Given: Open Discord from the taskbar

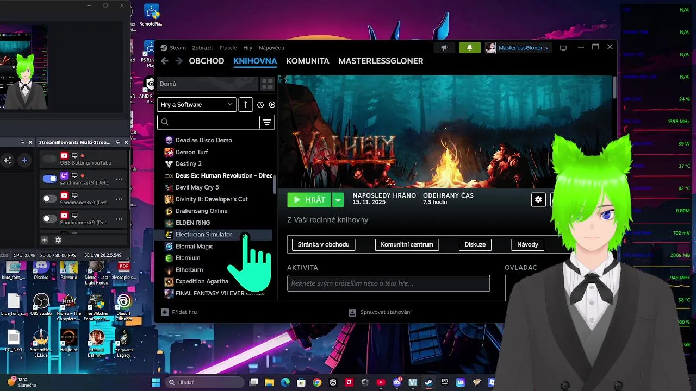Looking at the screenshot, I should (x=397, y=382).
